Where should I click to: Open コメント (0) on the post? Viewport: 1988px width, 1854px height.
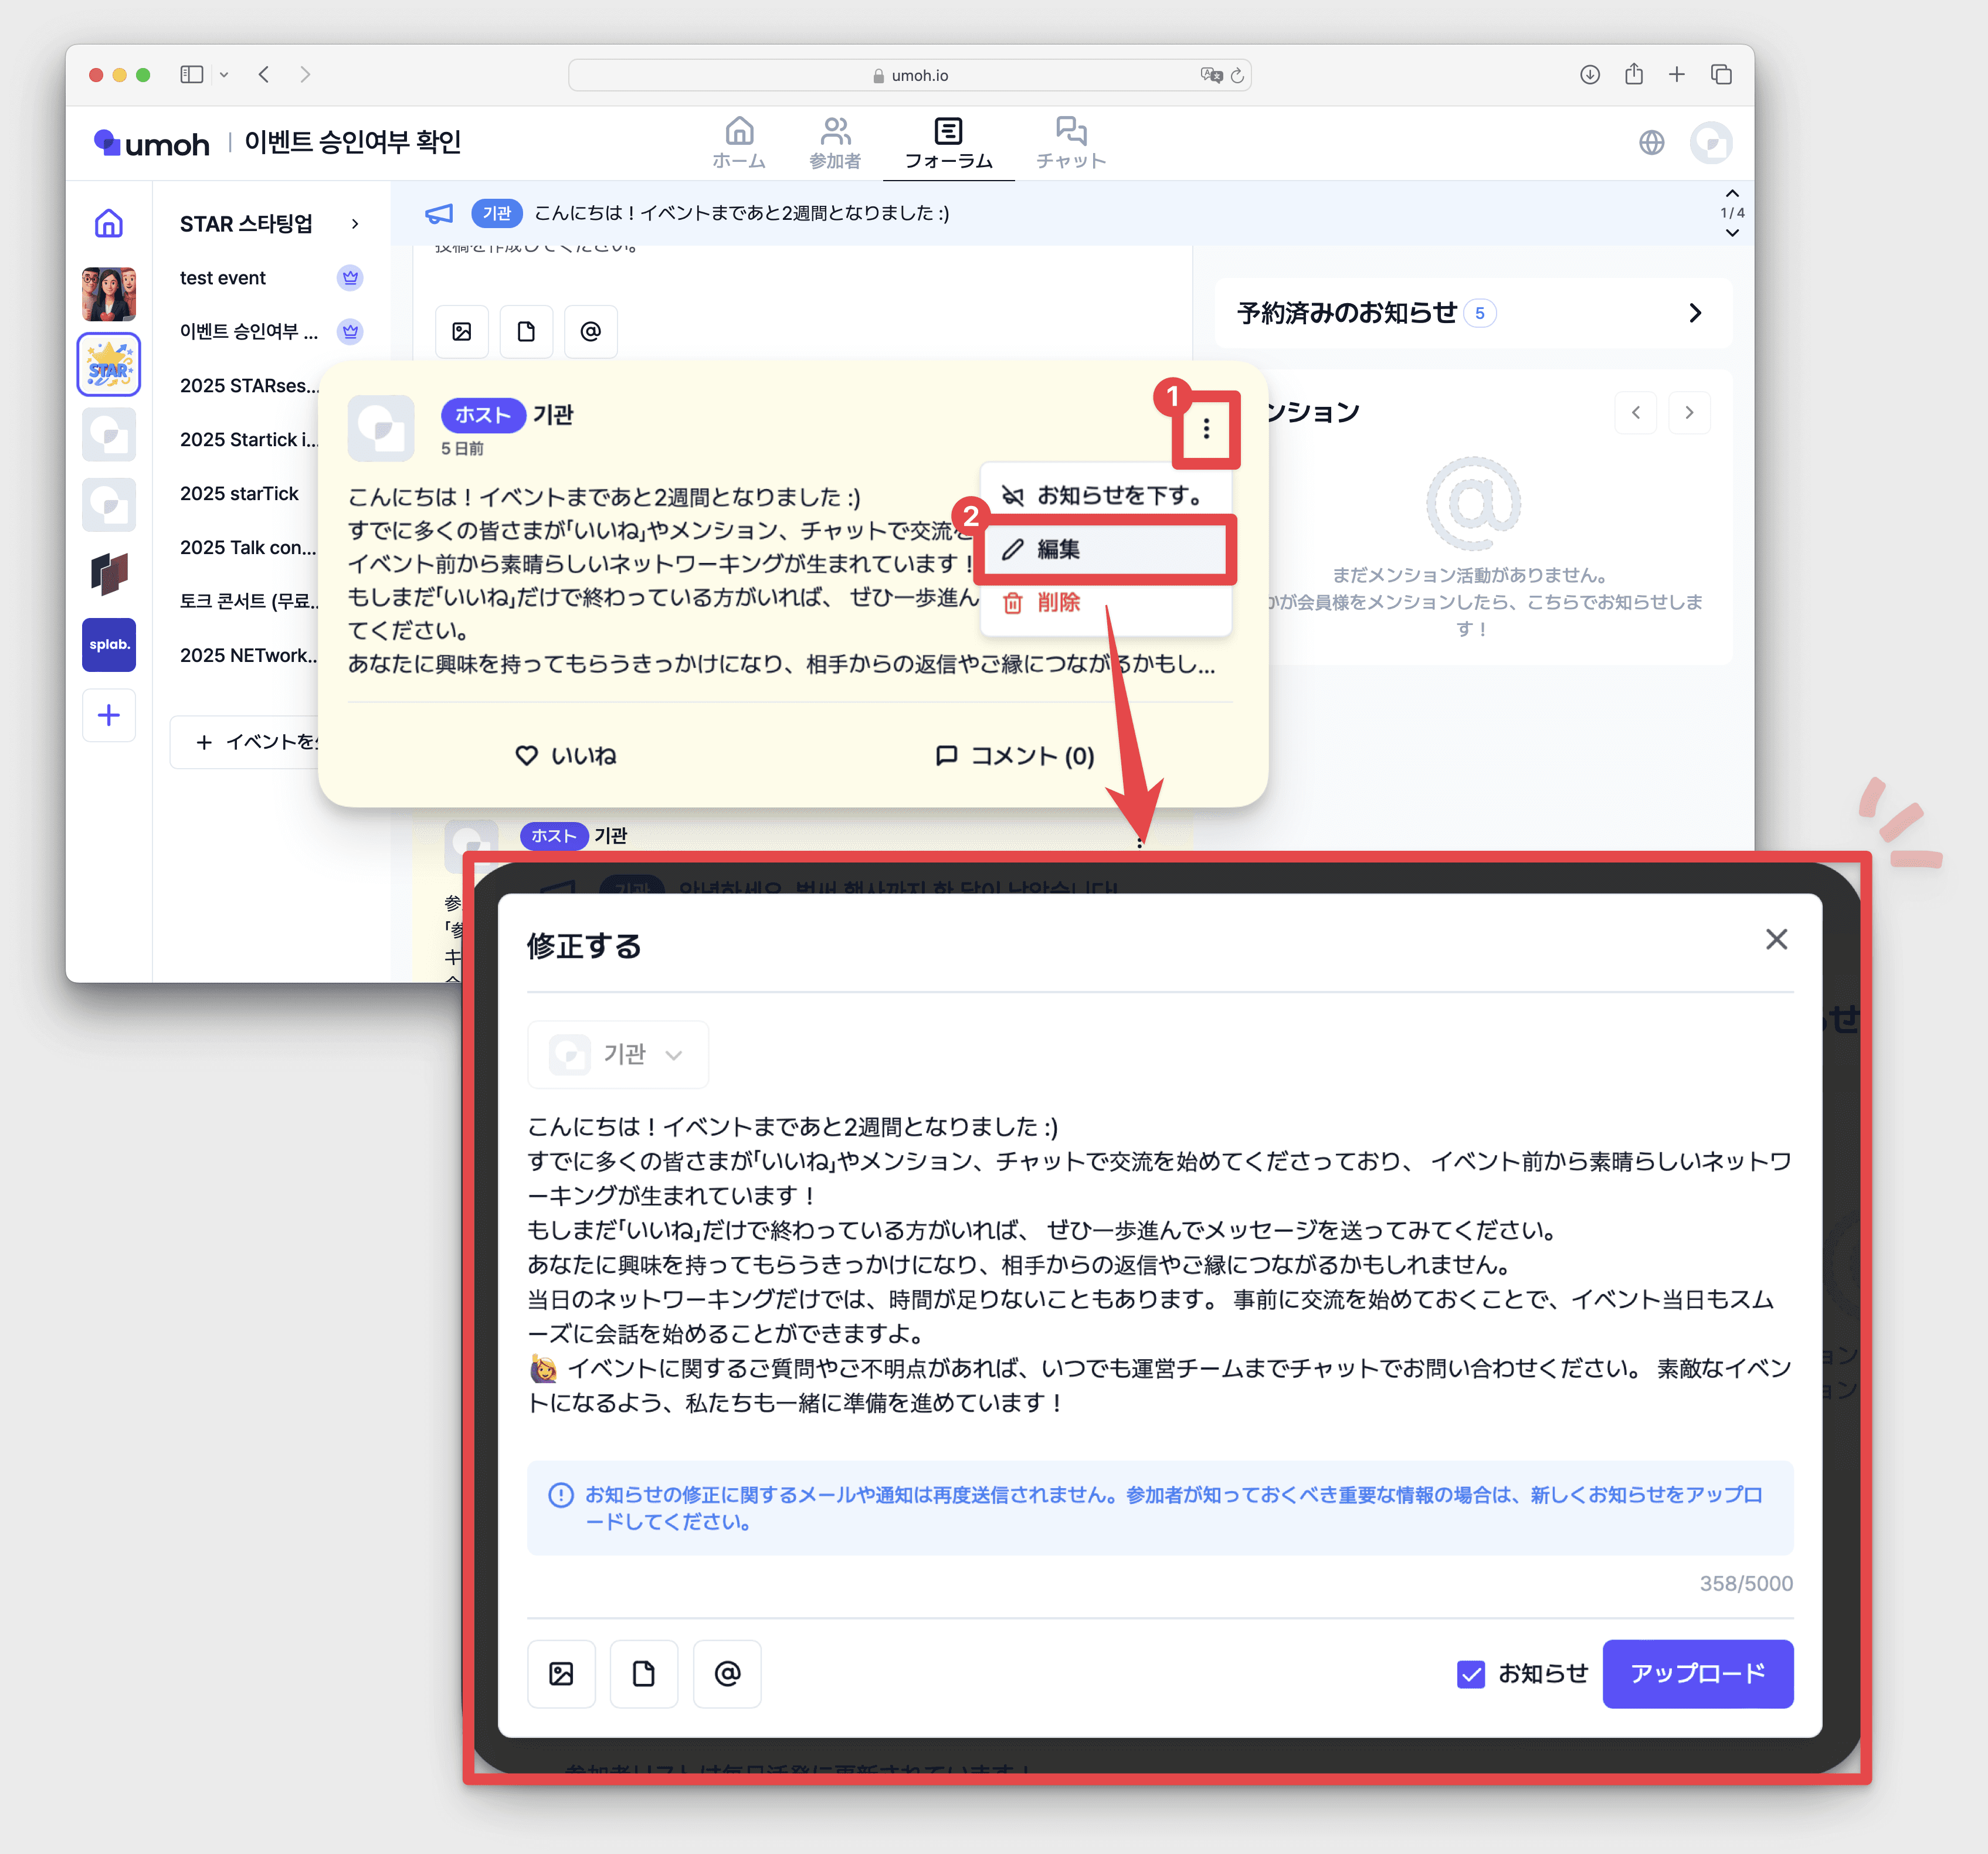coord(1014,756)
